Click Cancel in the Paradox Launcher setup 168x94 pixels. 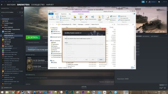pos(101,60)
